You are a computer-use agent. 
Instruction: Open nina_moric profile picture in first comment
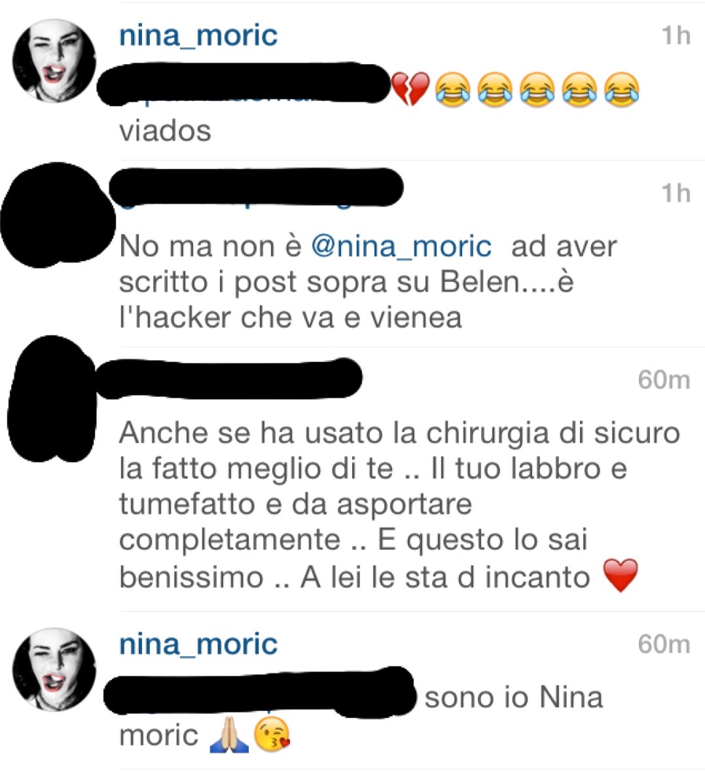tap(54, 60)
